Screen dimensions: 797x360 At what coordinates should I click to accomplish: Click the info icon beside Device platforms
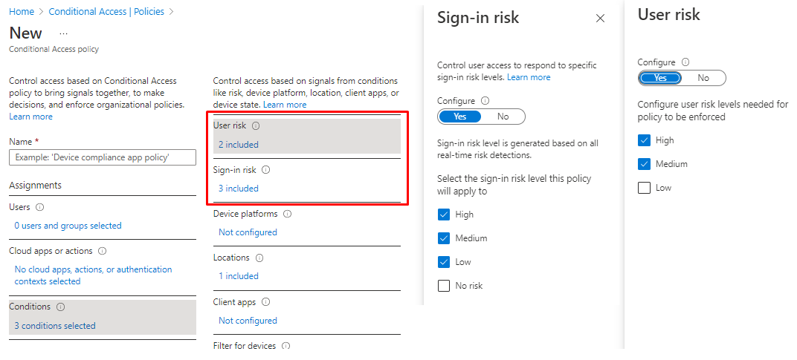(x=288, y=214)
